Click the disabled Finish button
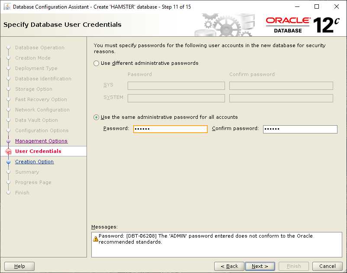The image size is (347, 273). (294, 266)
